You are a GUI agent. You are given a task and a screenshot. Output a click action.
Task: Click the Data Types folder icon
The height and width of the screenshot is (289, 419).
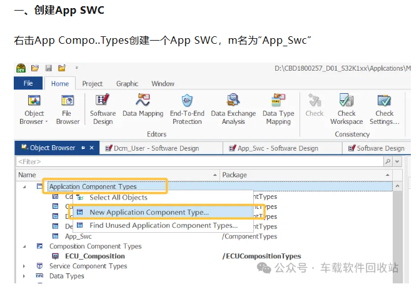click(x=39, y=276)
